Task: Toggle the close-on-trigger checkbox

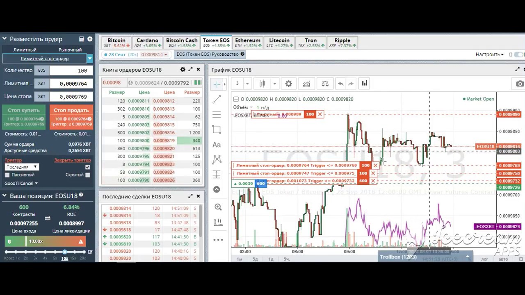Action: [87, 167]
